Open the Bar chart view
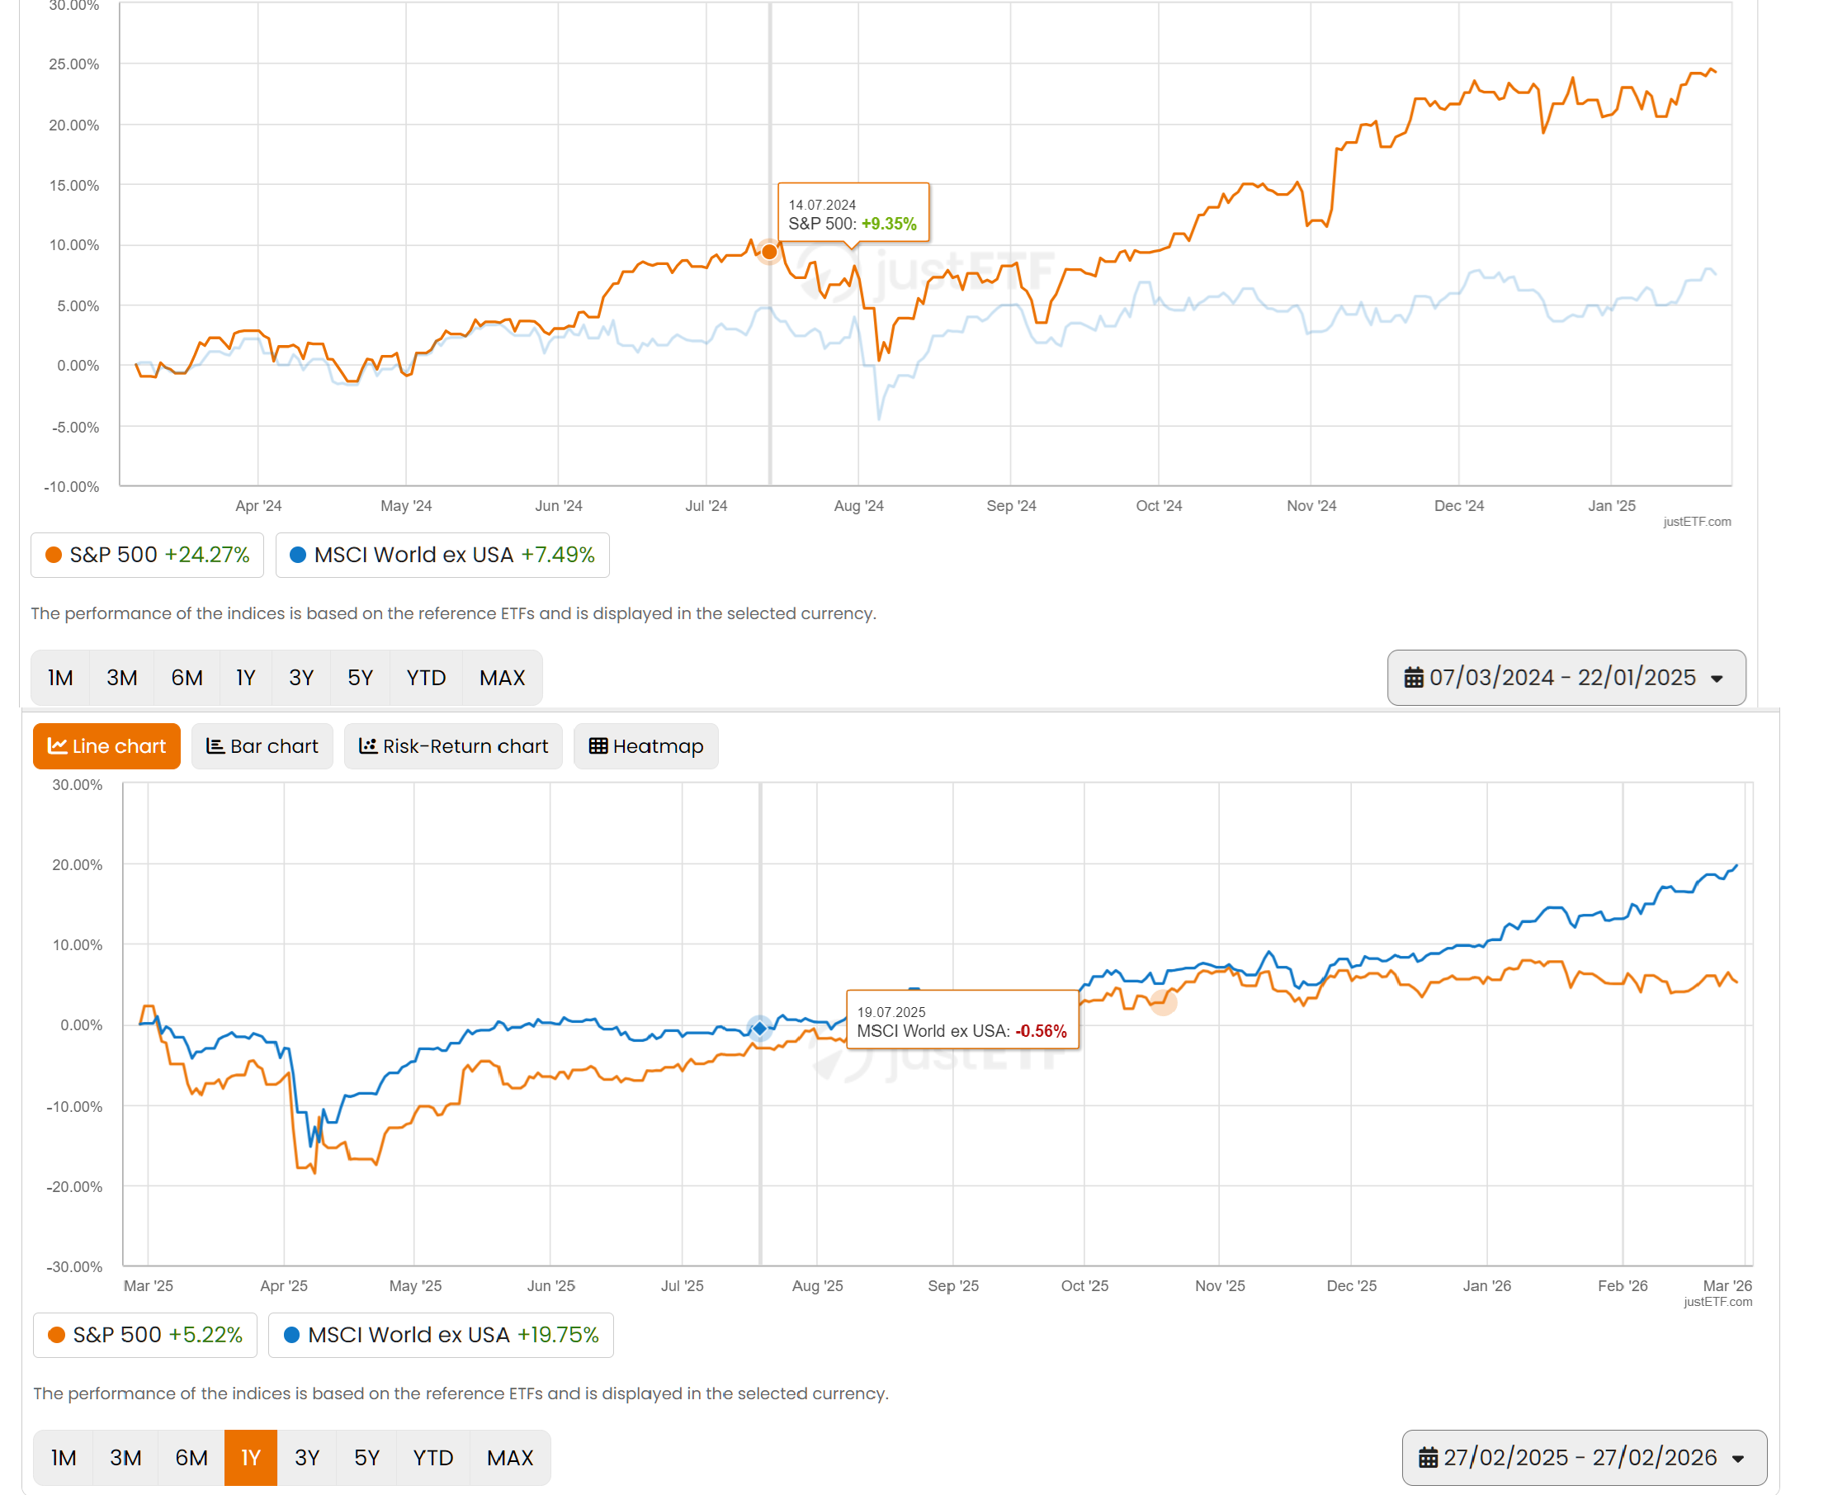The width and height of the screenshot is (1833, 1495). pyautogui.click(x=262, y=745)
